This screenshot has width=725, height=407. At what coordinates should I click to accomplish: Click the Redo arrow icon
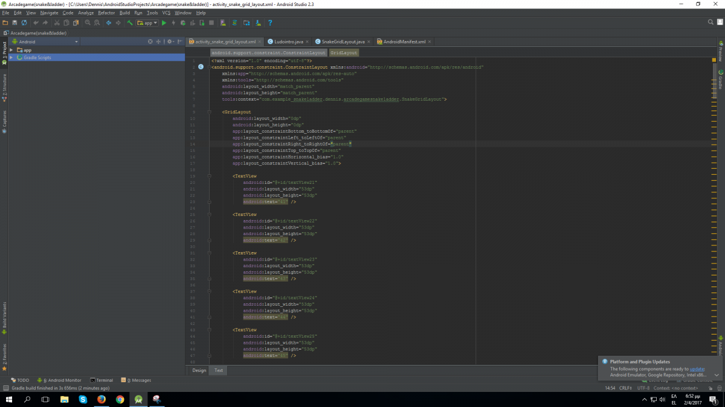(45, 23)
